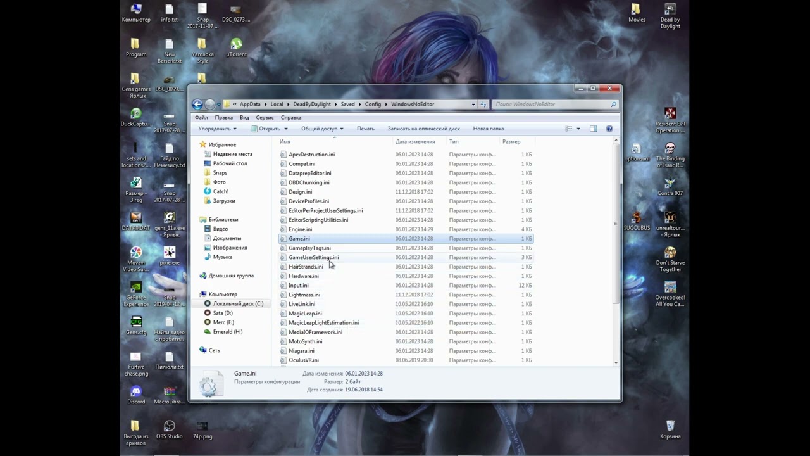The height and width of the screenshot is (456, 810).
Task: Click Config in the address breadcrumb
Action: click(x=373, y=104)
